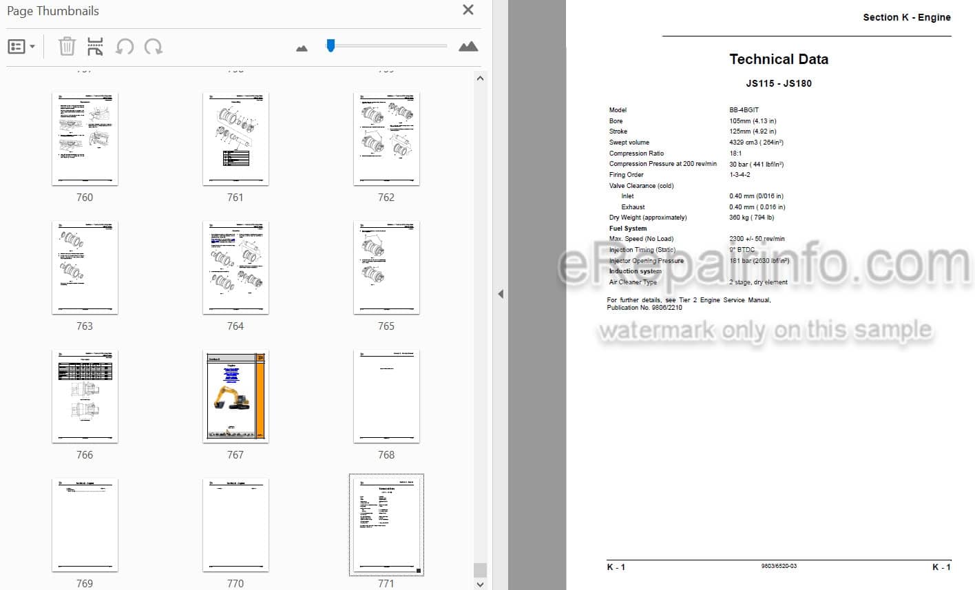Enlarge the thumbnail size with the large mountain icon
The height and width of the screenshot is (590, 975).
click(468, 47)
